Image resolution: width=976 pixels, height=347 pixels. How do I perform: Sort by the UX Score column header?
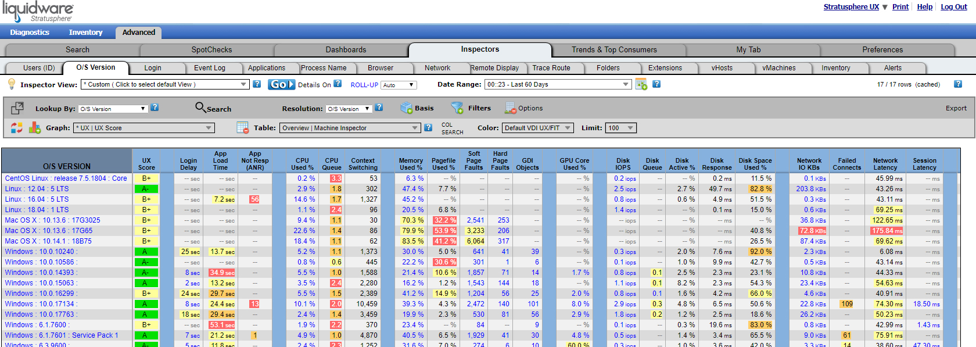[146, 164]
